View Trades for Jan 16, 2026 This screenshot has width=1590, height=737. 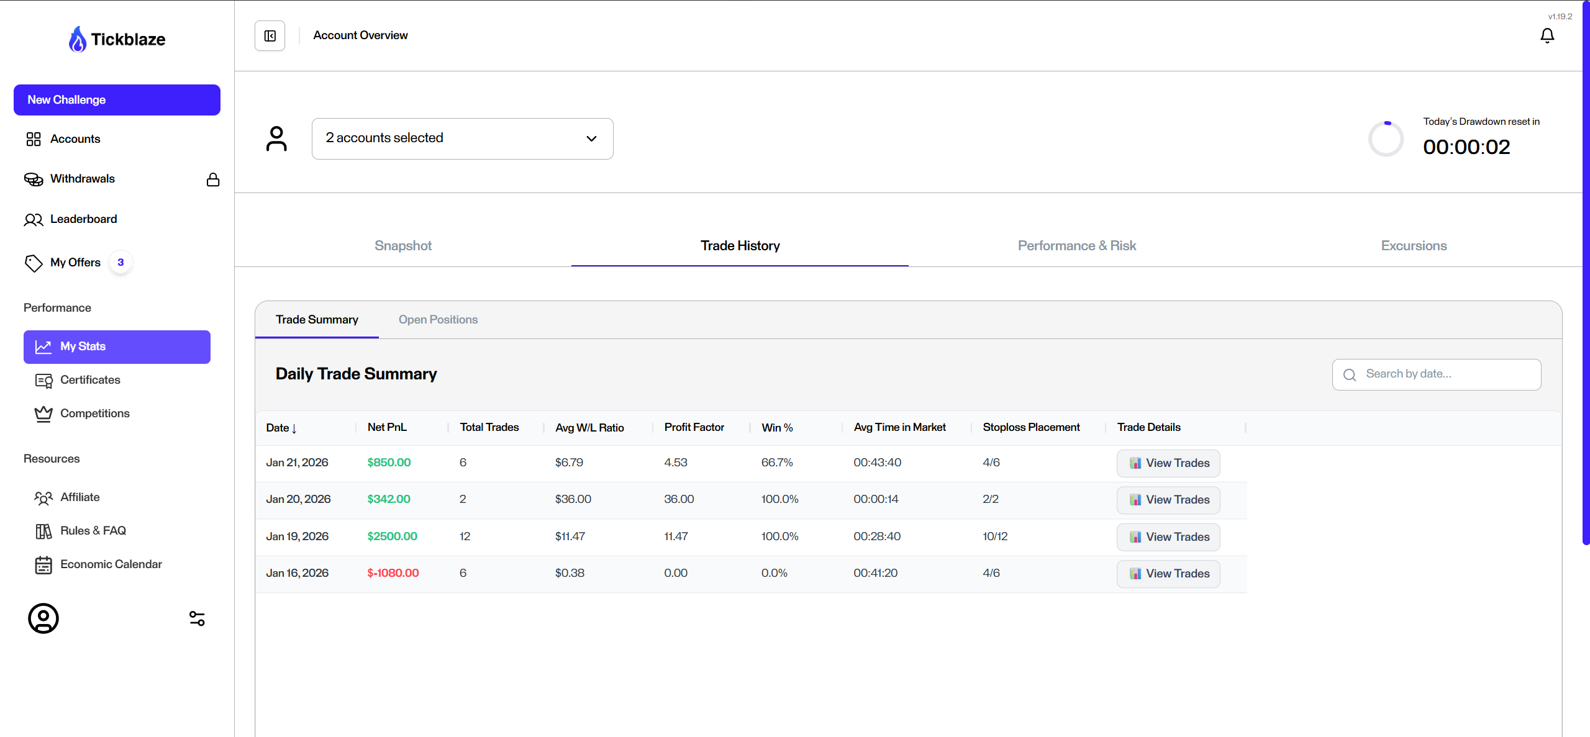point(1168,574)
